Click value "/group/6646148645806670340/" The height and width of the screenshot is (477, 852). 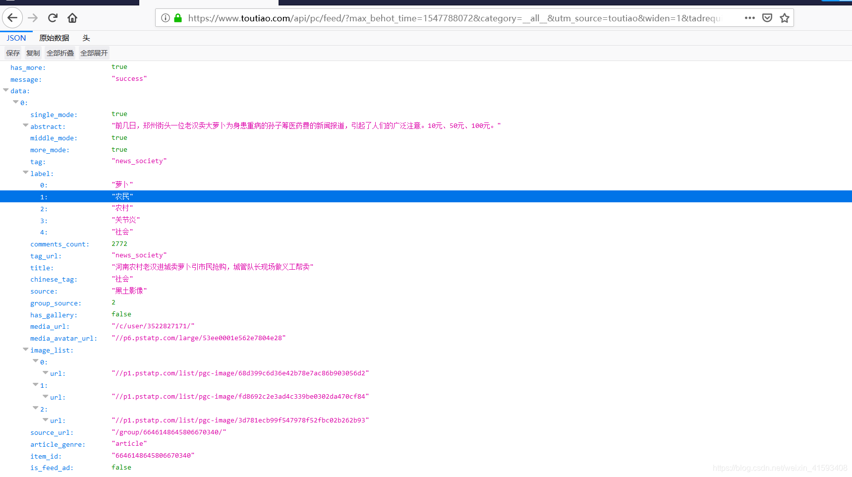click(169, 432)
